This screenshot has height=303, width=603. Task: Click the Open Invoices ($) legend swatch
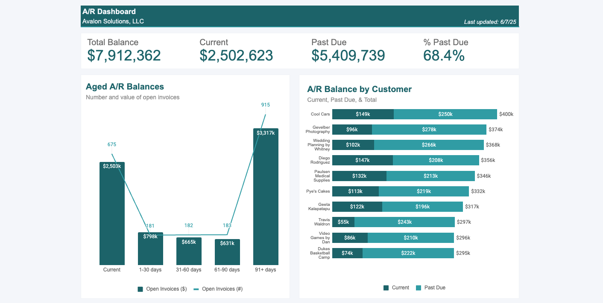[140, 289]
